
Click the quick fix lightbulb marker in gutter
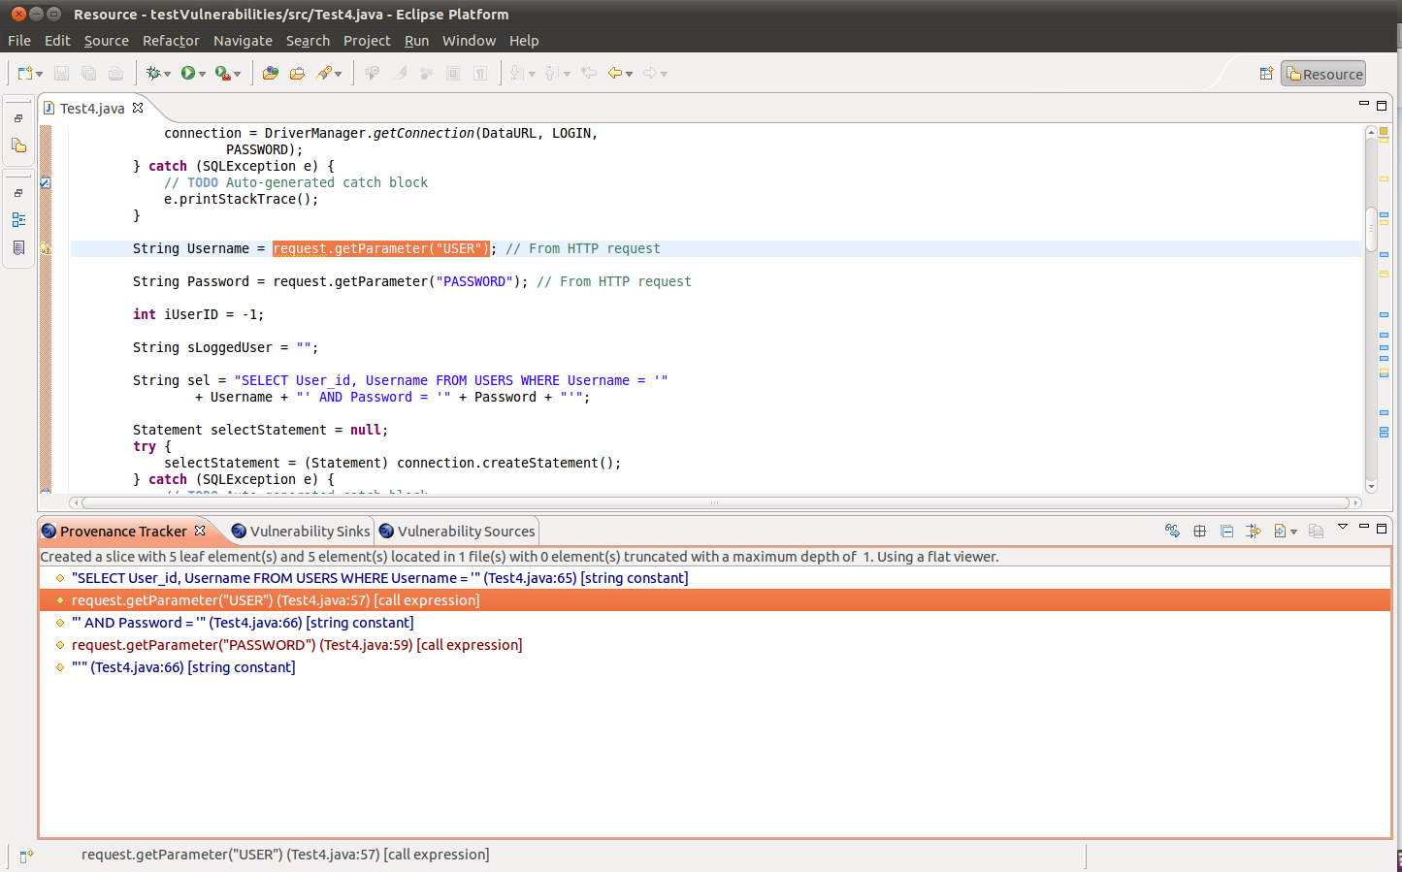pos(46,249)
